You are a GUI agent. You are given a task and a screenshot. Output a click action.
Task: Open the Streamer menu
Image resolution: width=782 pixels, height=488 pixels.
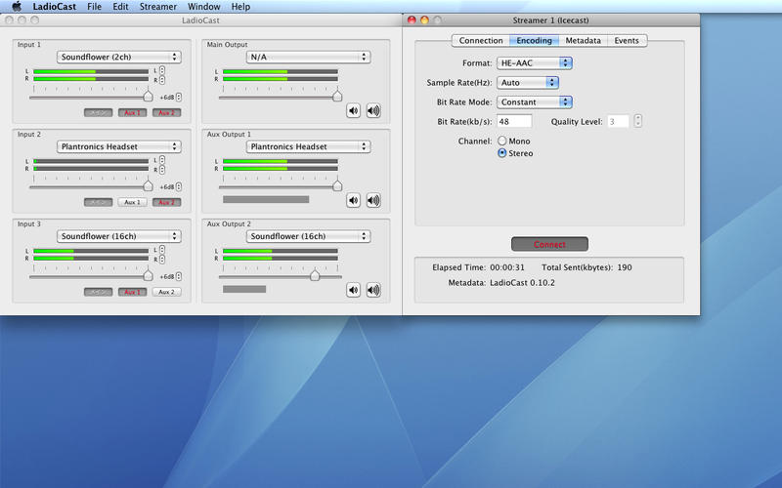157,7
